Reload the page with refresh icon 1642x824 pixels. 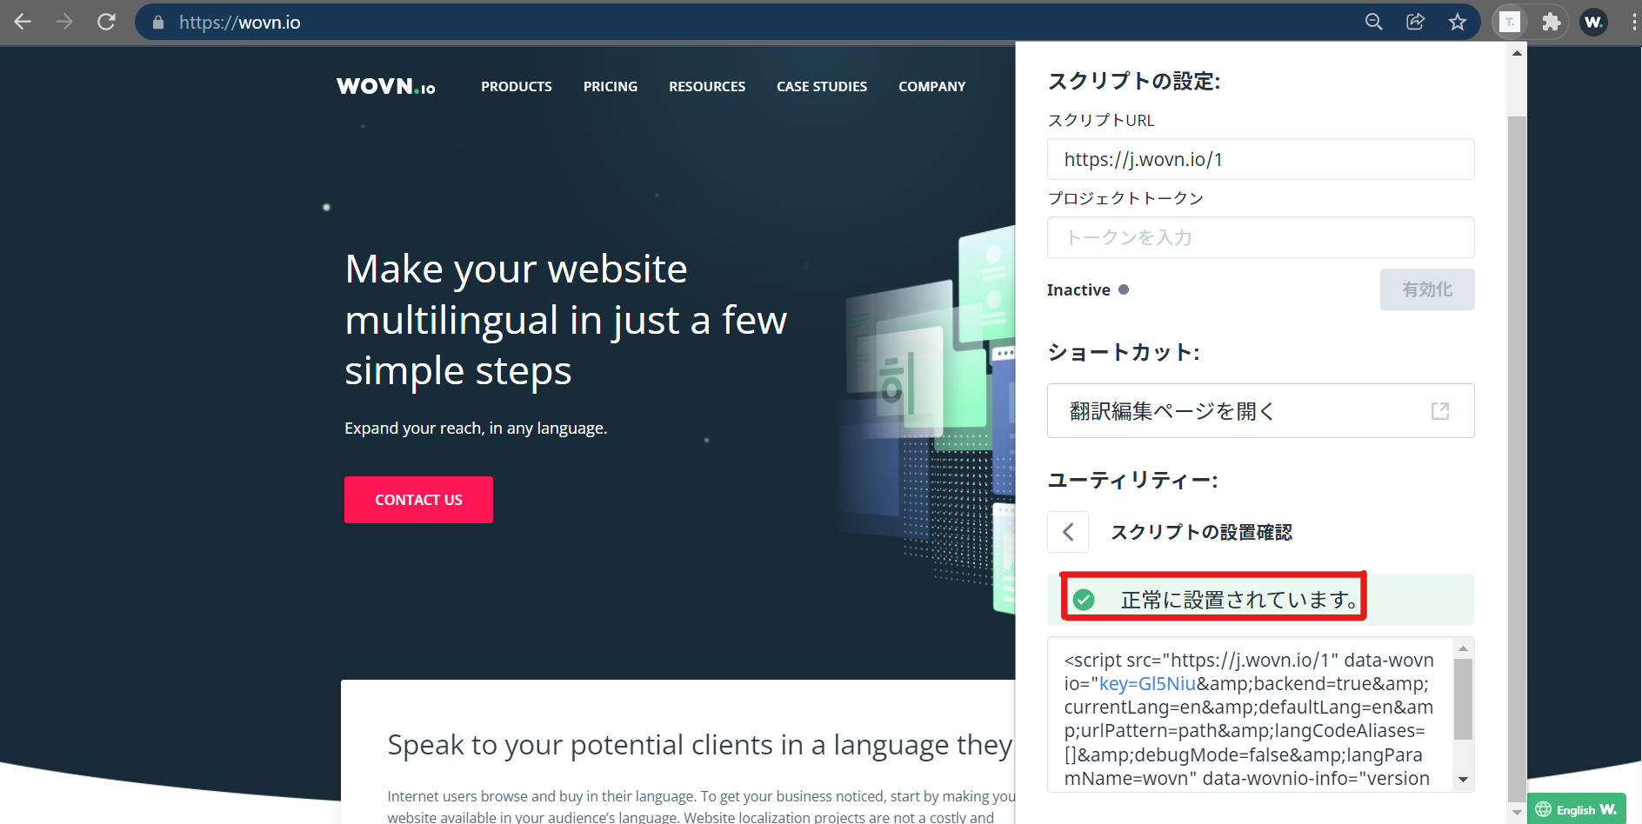tap(106, 22)
